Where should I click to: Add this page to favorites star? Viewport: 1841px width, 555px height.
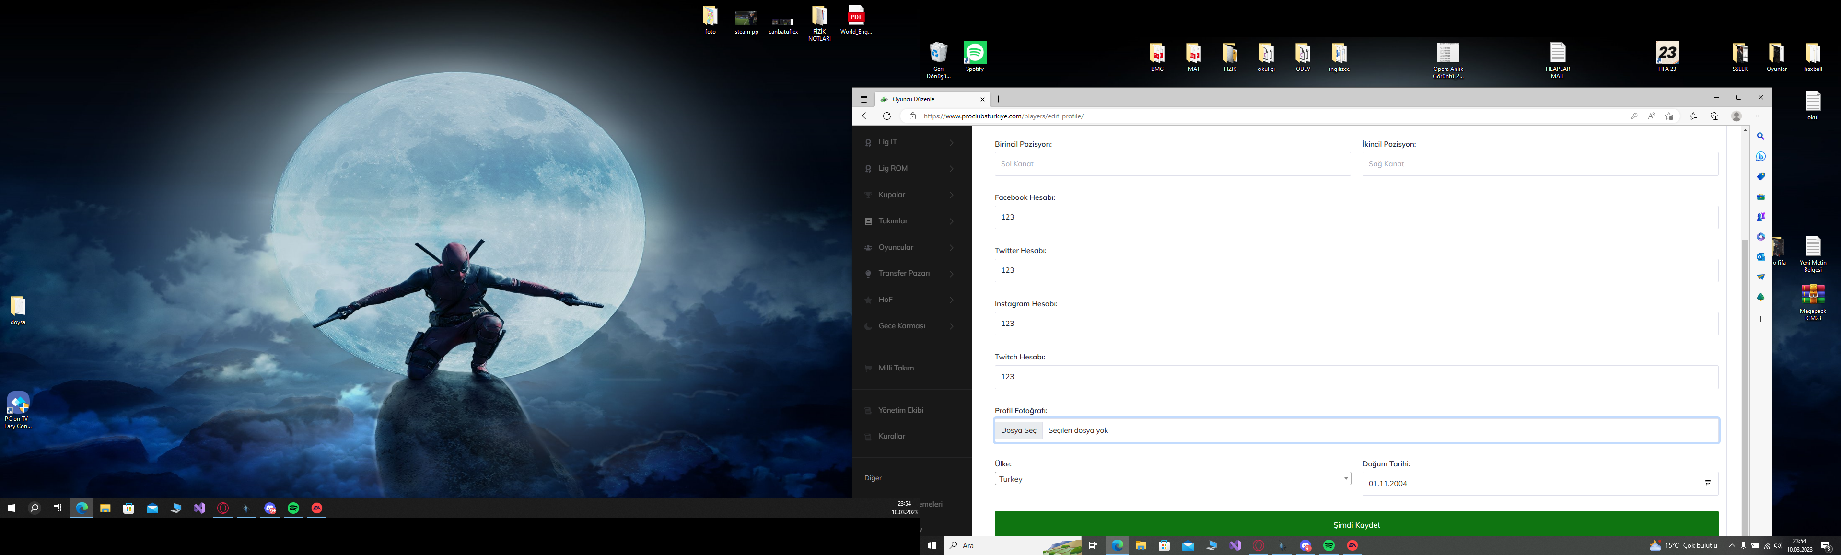click(1669, 116)
